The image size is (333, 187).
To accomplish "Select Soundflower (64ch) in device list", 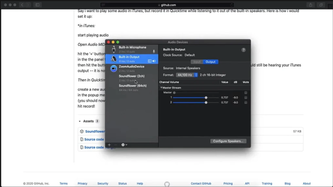I will tap(132, 88).
